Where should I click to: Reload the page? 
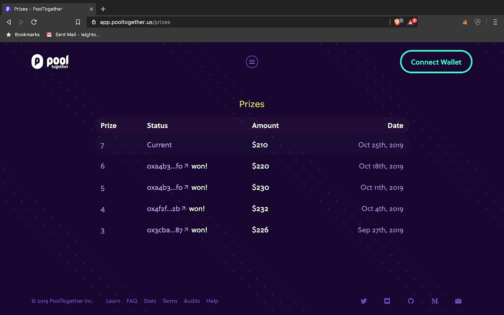tap(34, 22)
